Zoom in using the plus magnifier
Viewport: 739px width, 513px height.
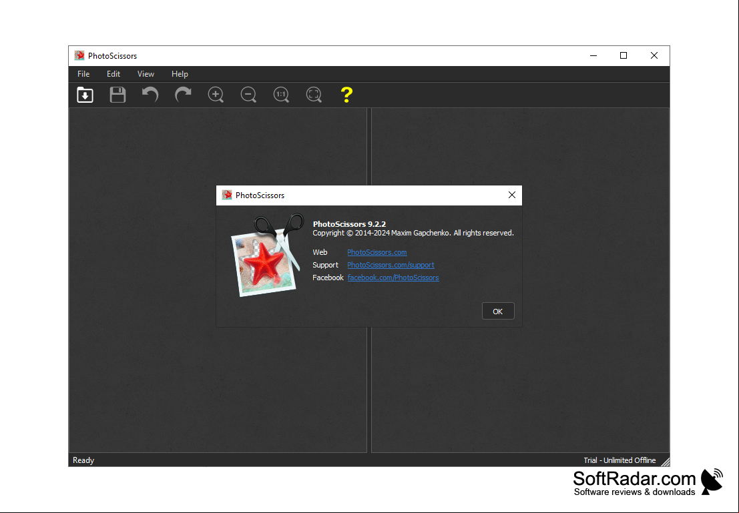216,95
